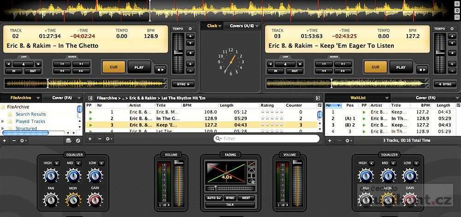Screen dimensions: 461x217
Task: Increase left deck tempo with plus button
Action: [x=190, y=64]
